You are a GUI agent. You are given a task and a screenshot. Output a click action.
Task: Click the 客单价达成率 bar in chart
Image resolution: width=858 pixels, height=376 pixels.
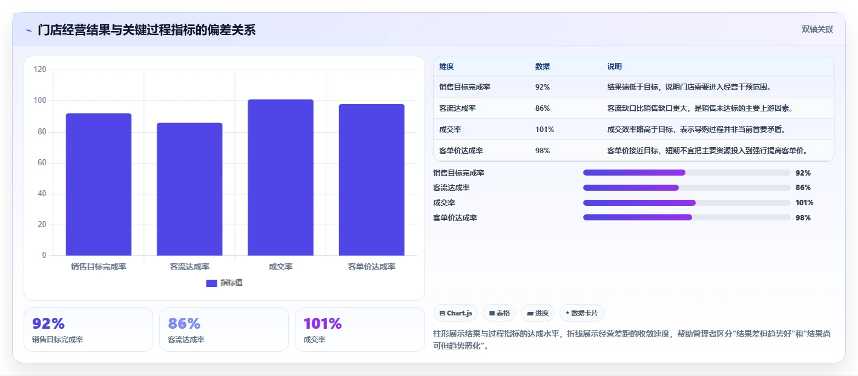click(x=372, y=180)
